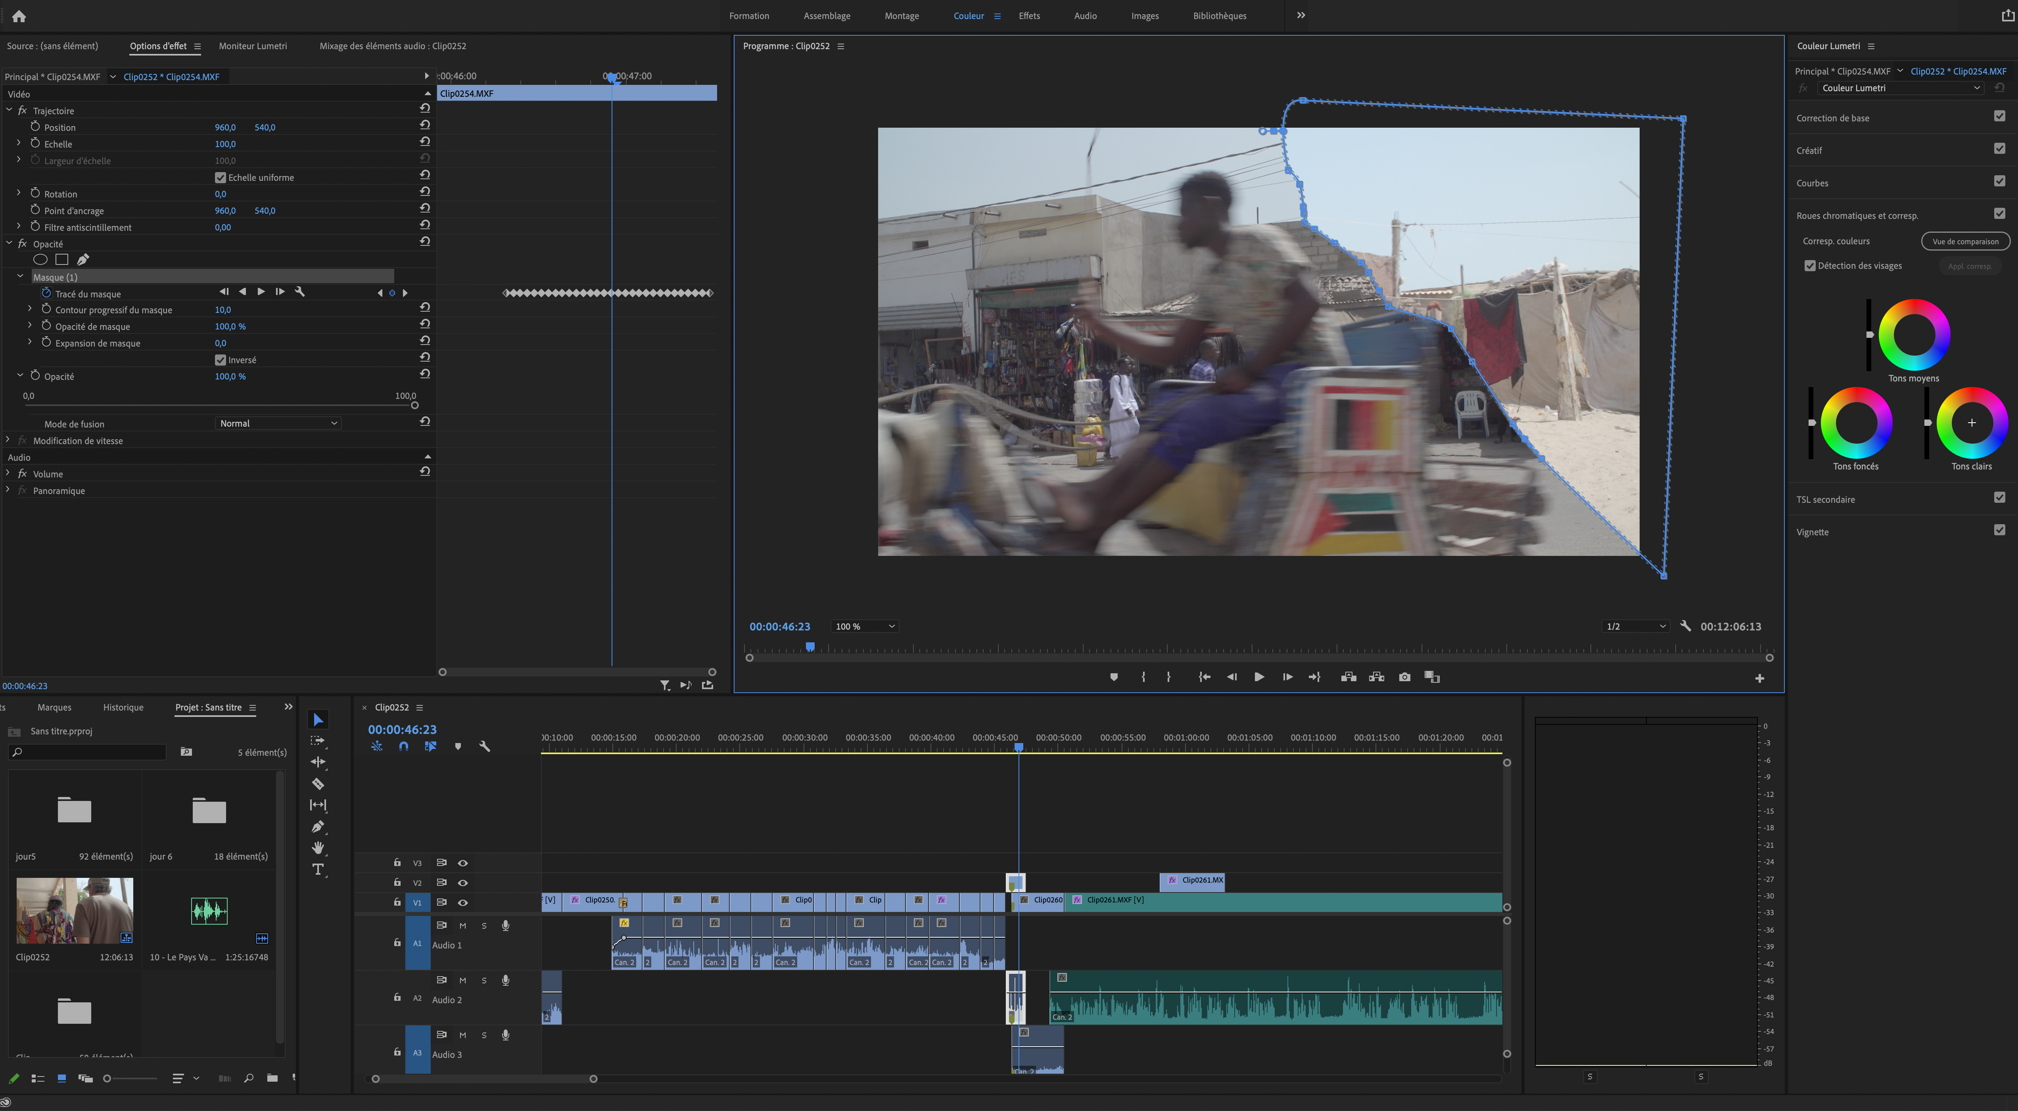Open the Mode de fusion dropdown
This screenshot has height=1111, width=2018.
pos(278,423)
